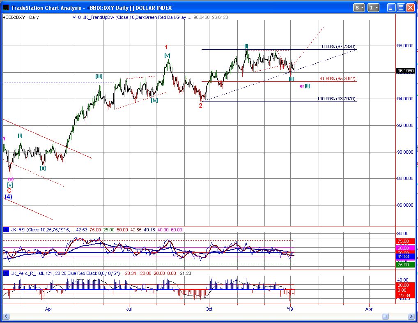Select the 61.80% (95.3002) Fibonacci label
The width and height of the screenshot is (418, 323).
(337, 78)
